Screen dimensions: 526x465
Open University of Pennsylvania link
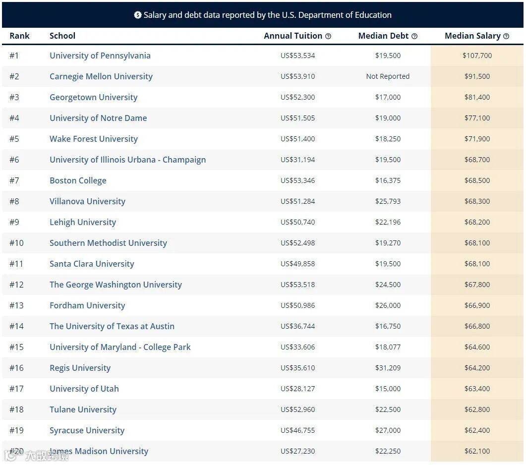tap(100, 56)
